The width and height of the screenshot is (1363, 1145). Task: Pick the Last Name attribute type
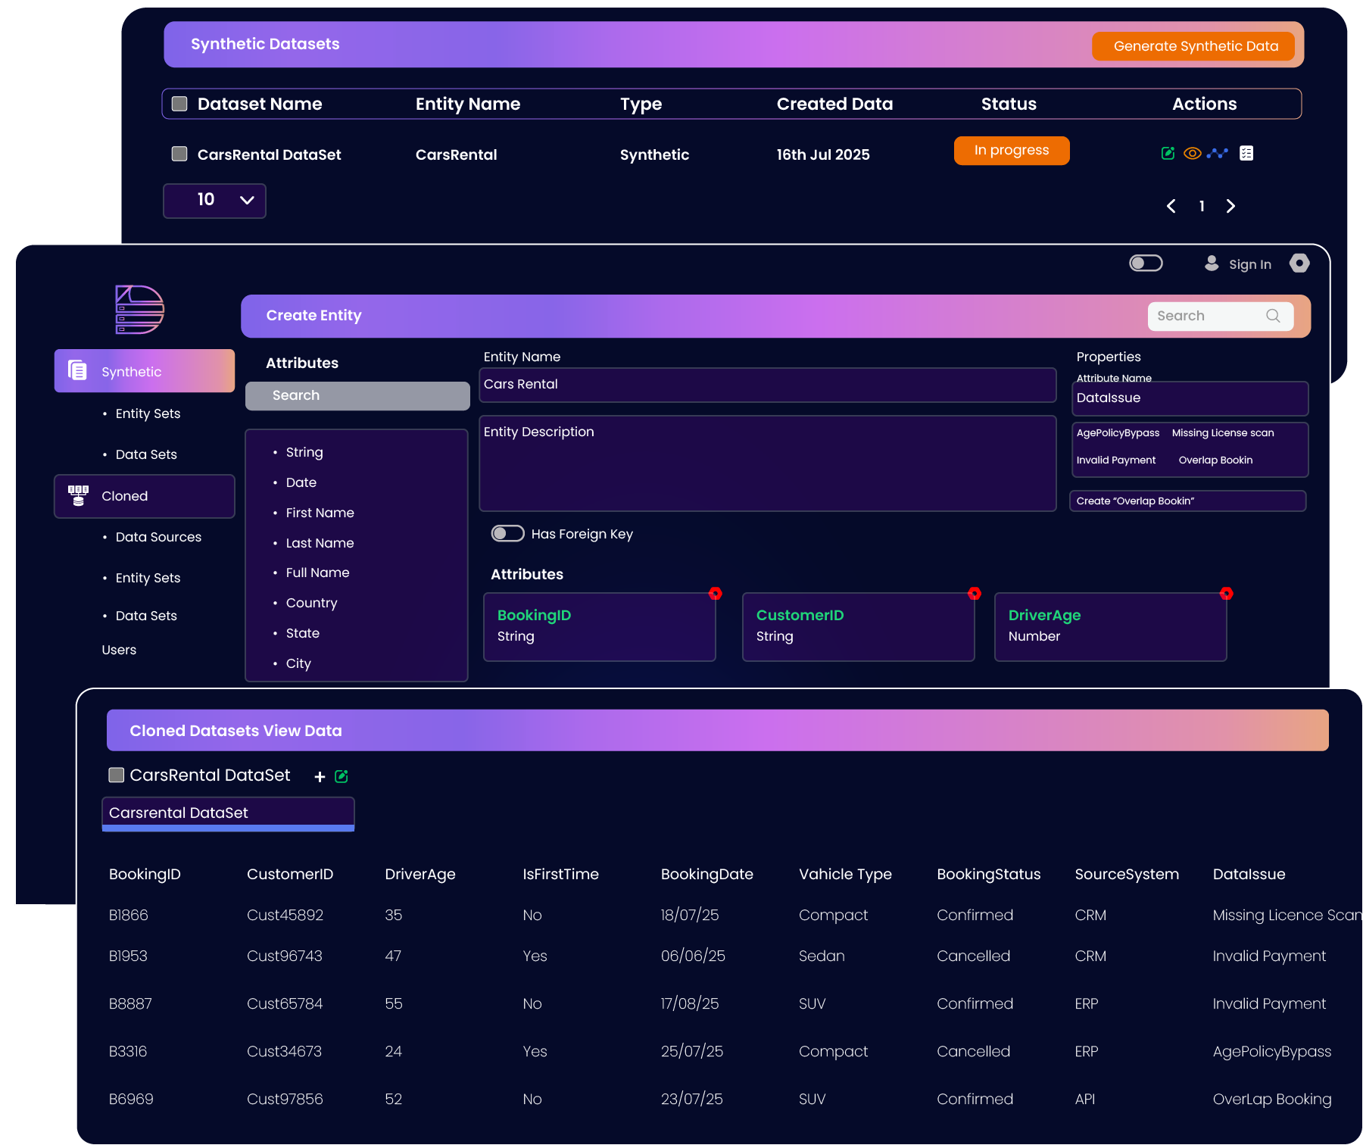click(x=320, y=543)
